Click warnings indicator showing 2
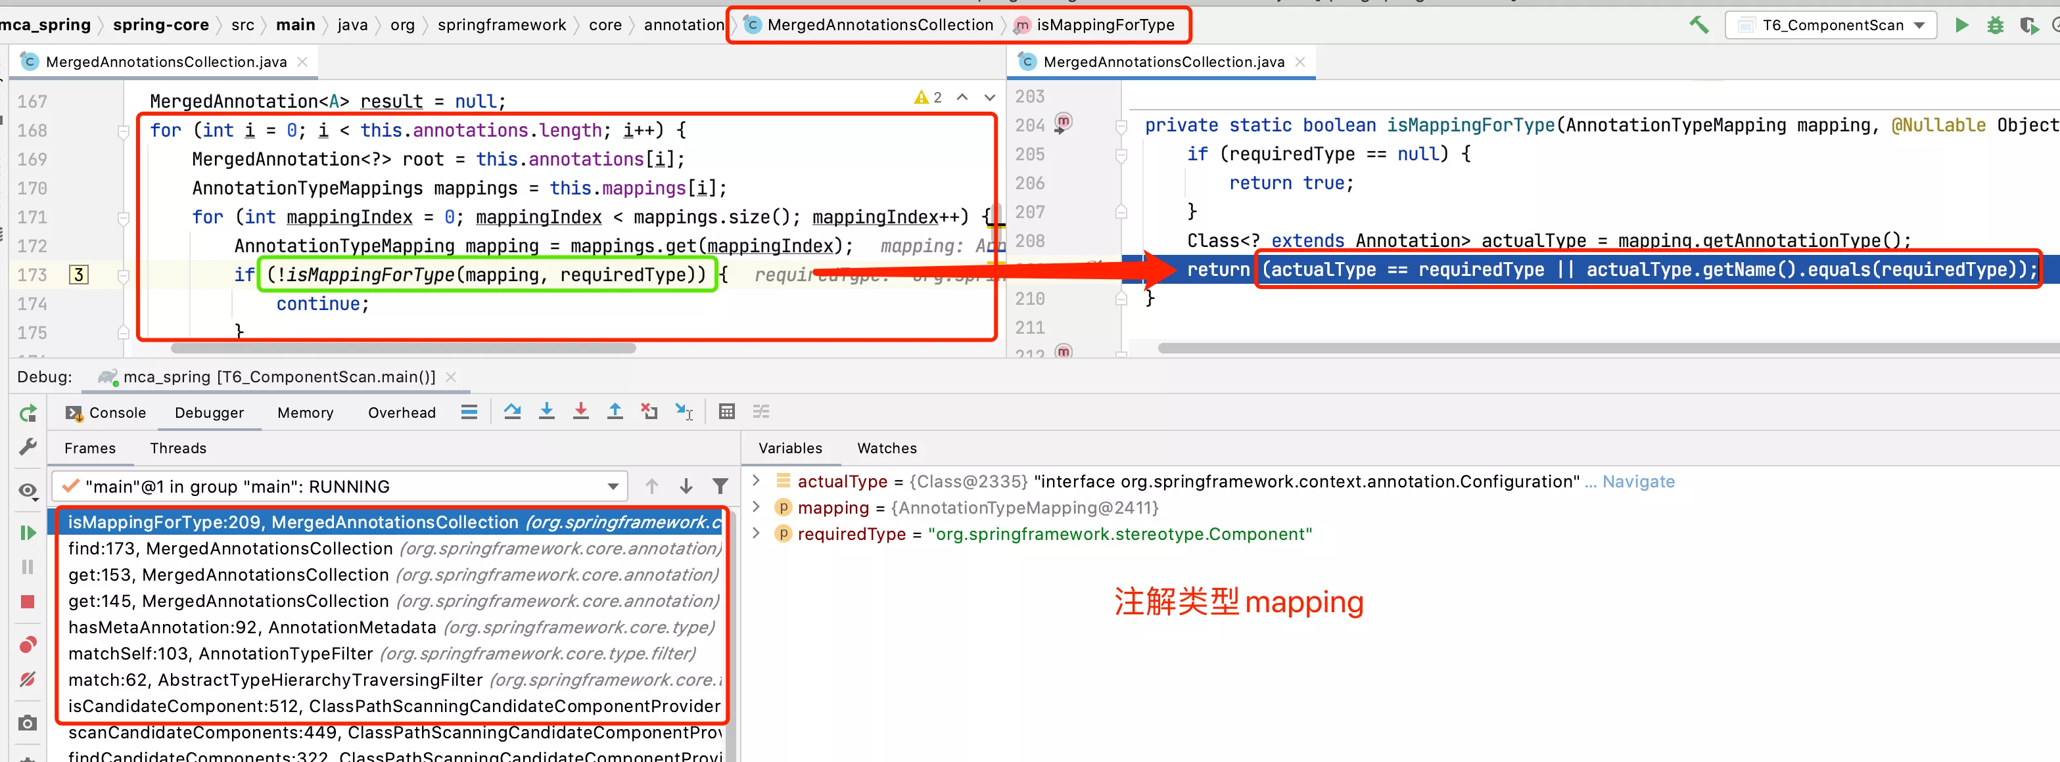Screen dimensions: 2060x762 pos(928,97)
